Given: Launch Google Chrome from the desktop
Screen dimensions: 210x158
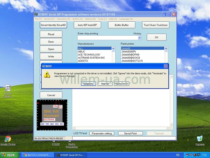Looking at the screenshot, I should [8, 139].
